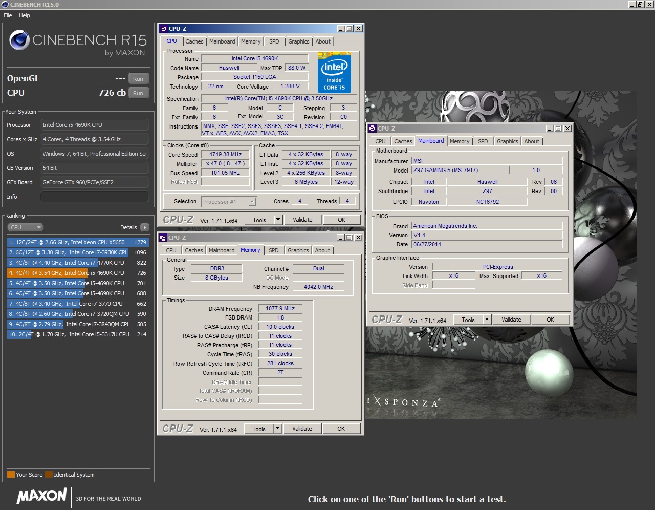
Task: Click the Intel inside Core i5 logo
Action: 334,72
